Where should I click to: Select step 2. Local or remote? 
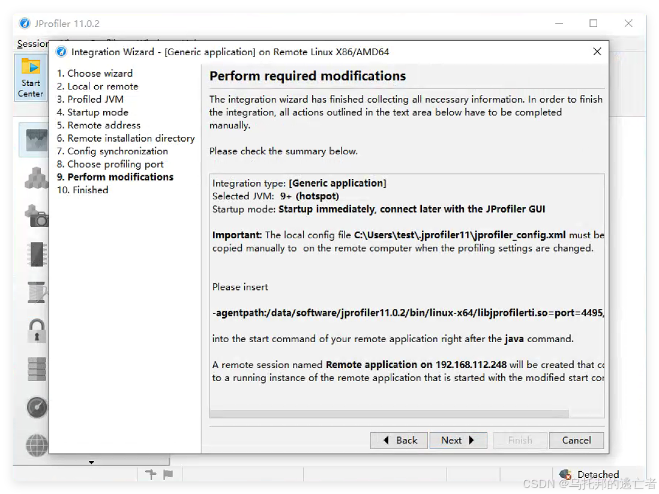97,86
